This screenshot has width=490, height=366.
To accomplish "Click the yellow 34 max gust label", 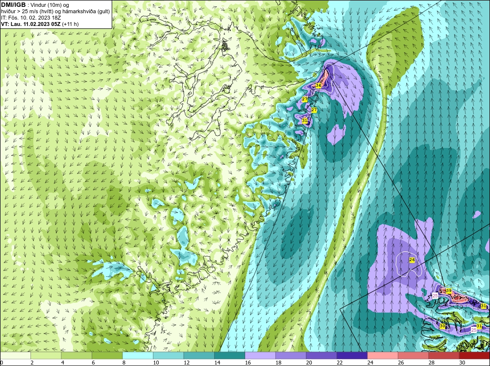I will point(318,85).
